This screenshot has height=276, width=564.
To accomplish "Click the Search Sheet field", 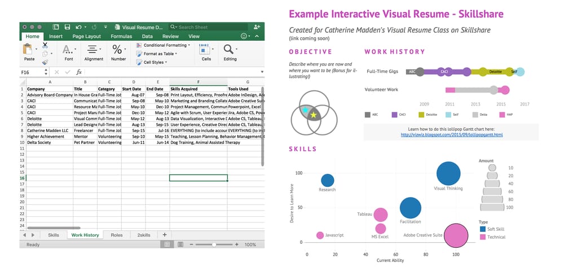I will pos(208,27).
